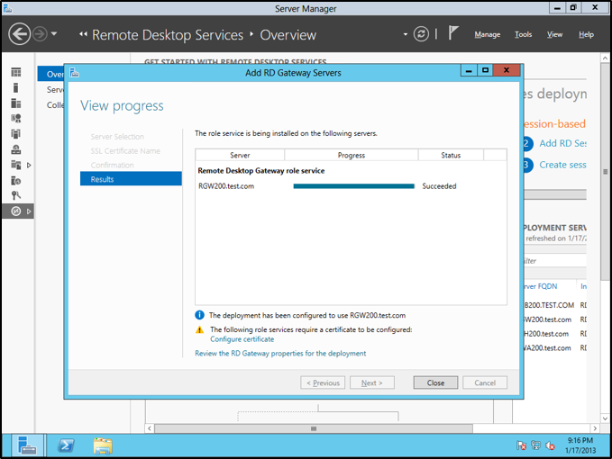The height and width of the screenshot is (459, 612).
Task: Expand the navigation history dropdown arrow
Action: [54, 34]
